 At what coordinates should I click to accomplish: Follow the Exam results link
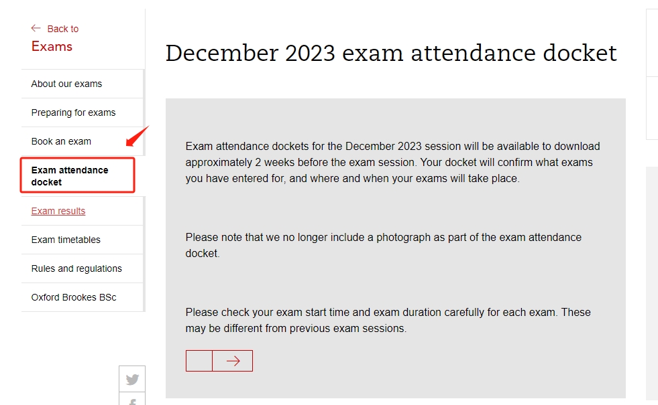click(58, 211)
